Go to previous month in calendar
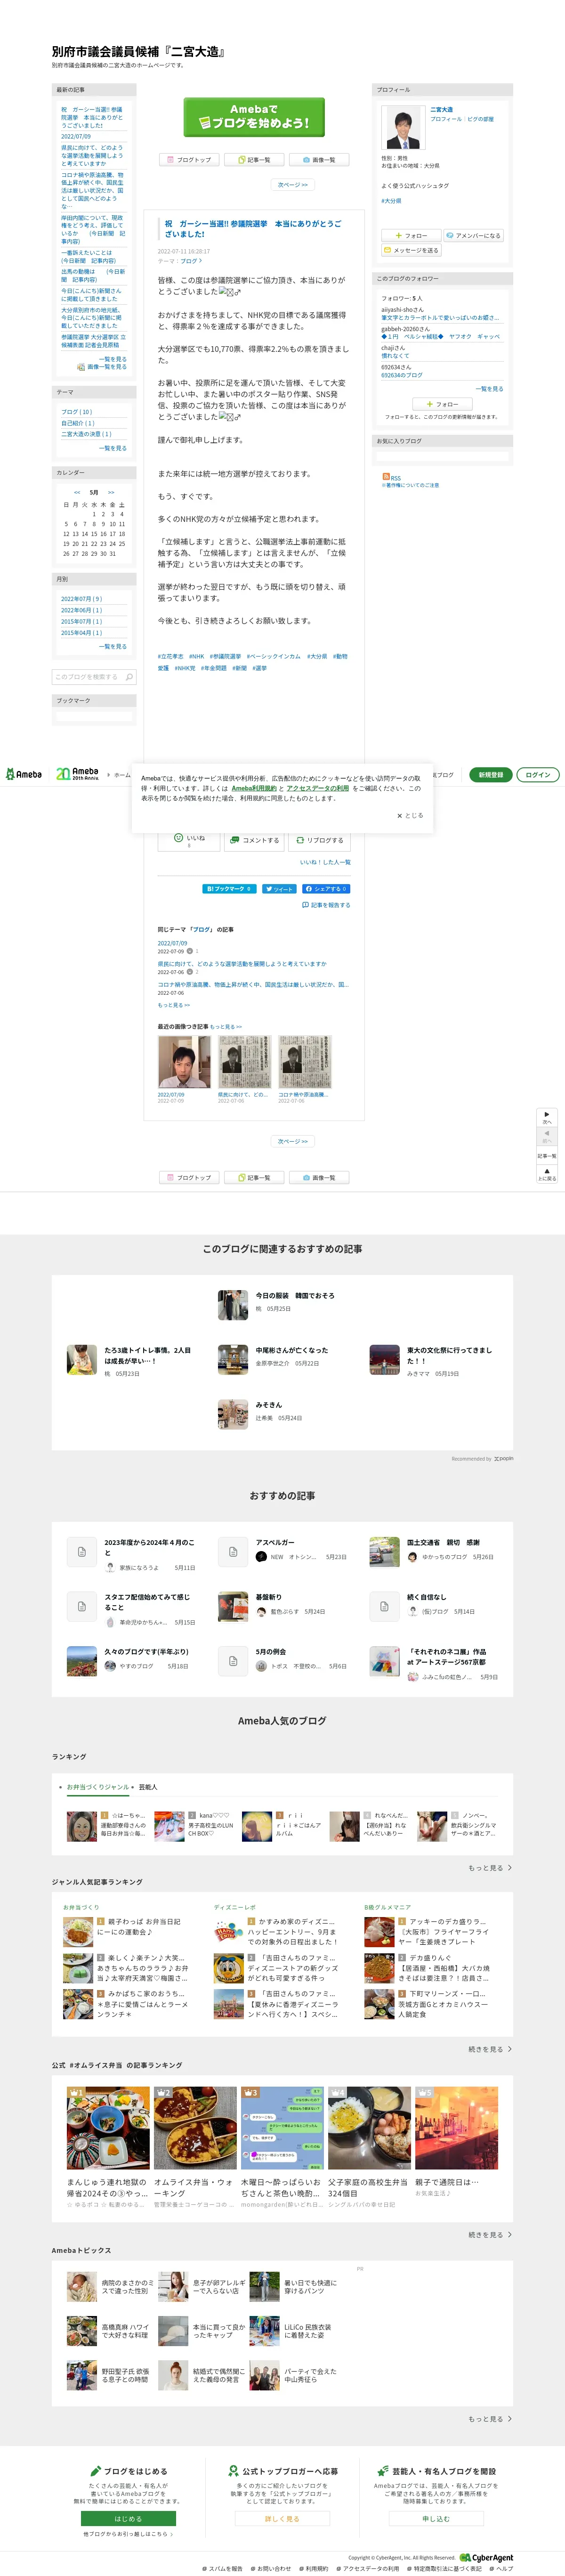Image resolution: width=565 pixels, height=2576 pixels. pyautogui.click(x=77, y=492)
